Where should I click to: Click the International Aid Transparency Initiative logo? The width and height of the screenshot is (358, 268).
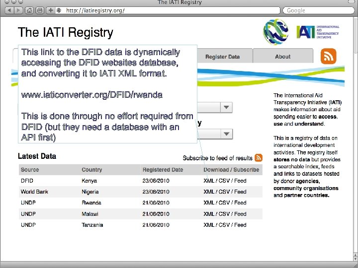(318, 32)
